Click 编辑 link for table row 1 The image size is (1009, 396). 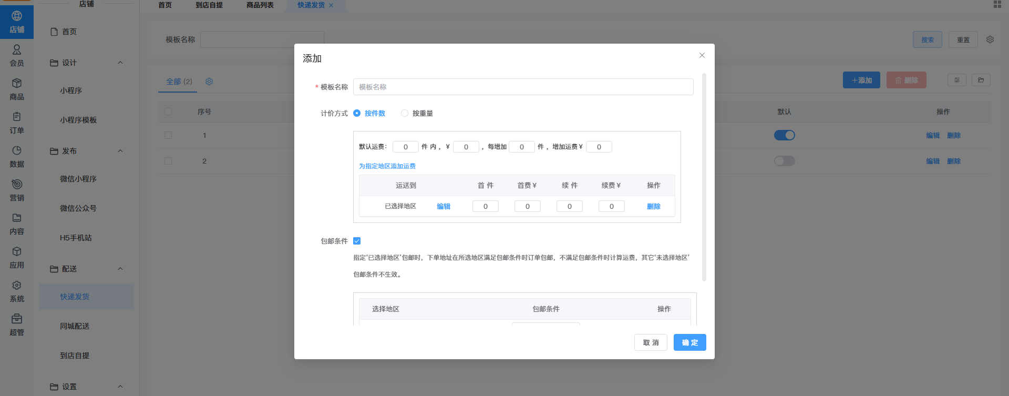point(933,135)
